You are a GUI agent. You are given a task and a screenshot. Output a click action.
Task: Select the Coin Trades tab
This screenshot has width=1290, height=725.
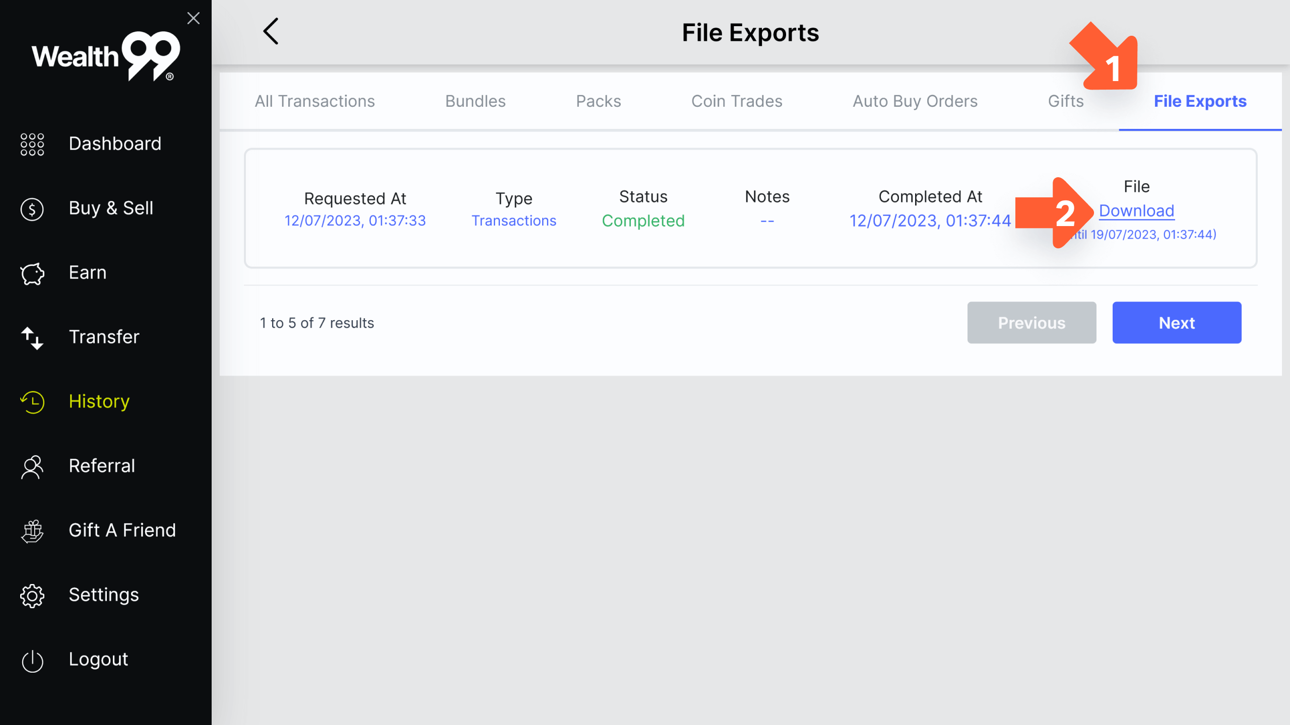pos(736,101)
